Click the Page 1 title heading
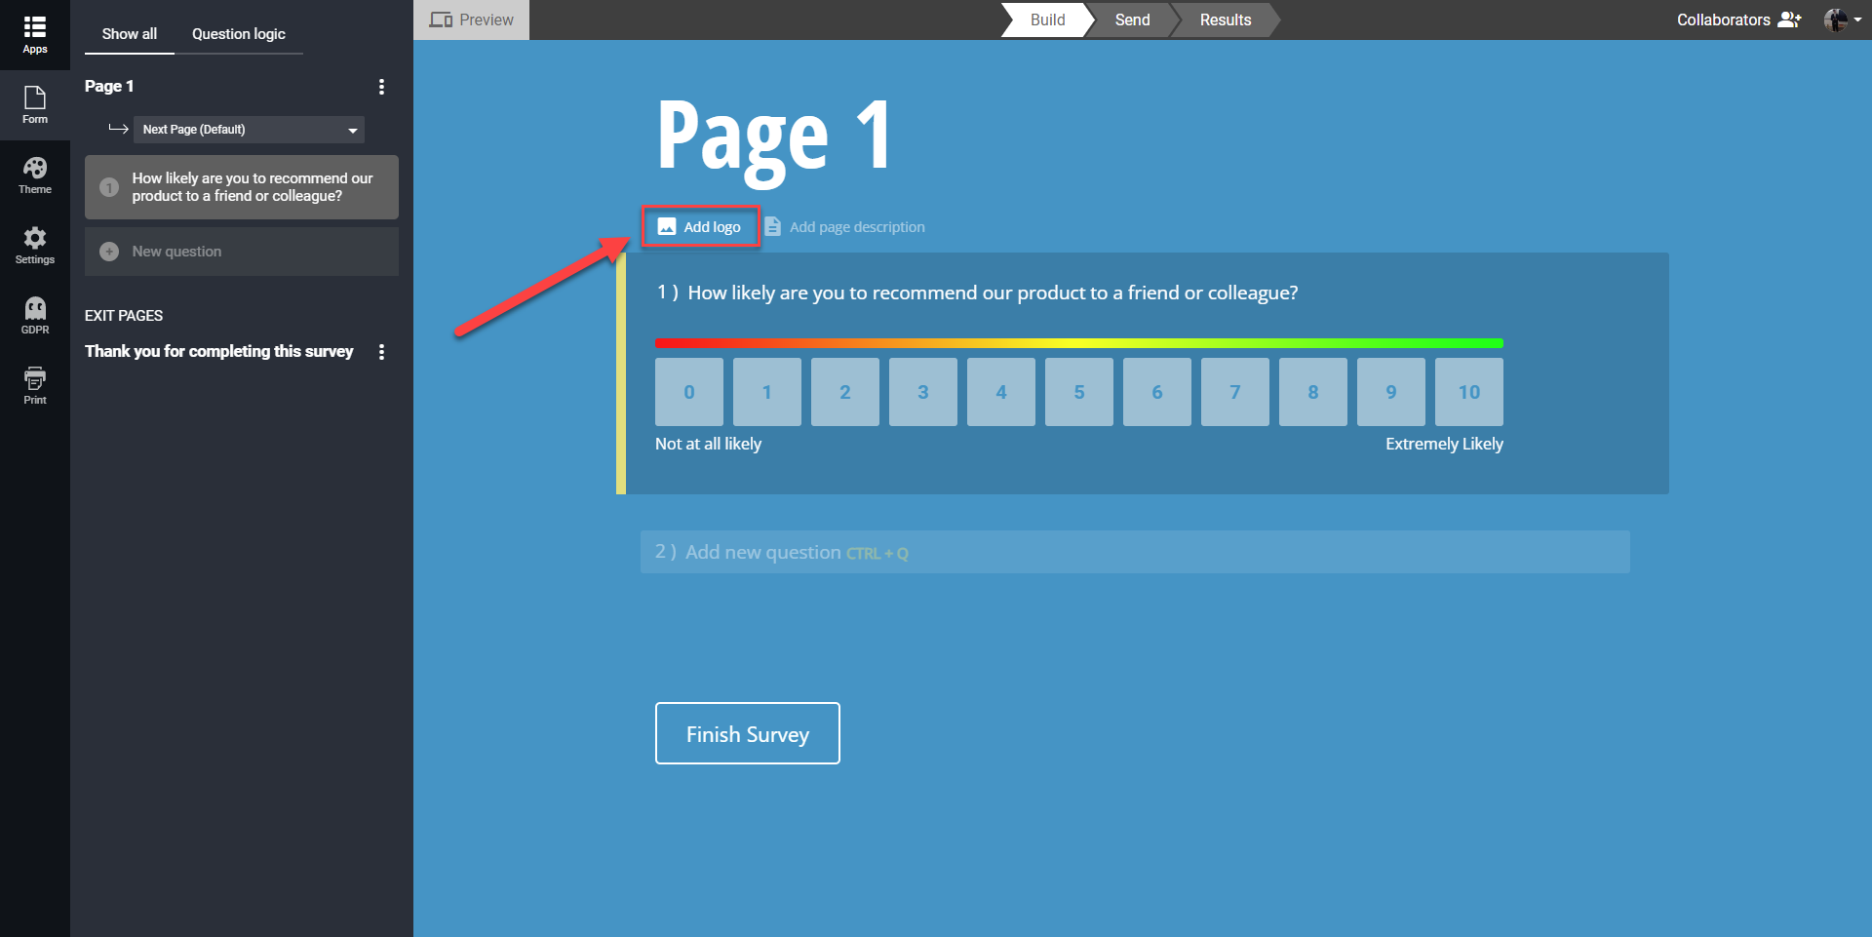The width and height of the screenshot is (1872, 937). (774, 137)
